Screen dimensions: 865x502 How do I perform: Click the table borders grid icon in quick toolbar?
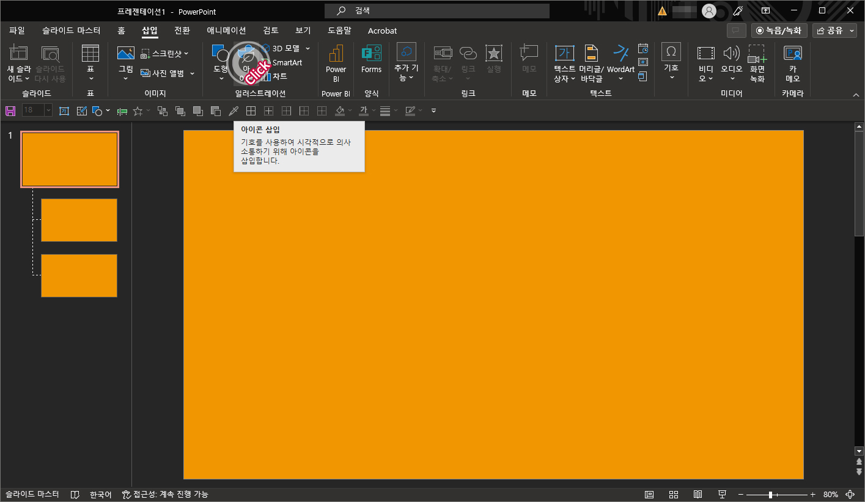(251, 111)
